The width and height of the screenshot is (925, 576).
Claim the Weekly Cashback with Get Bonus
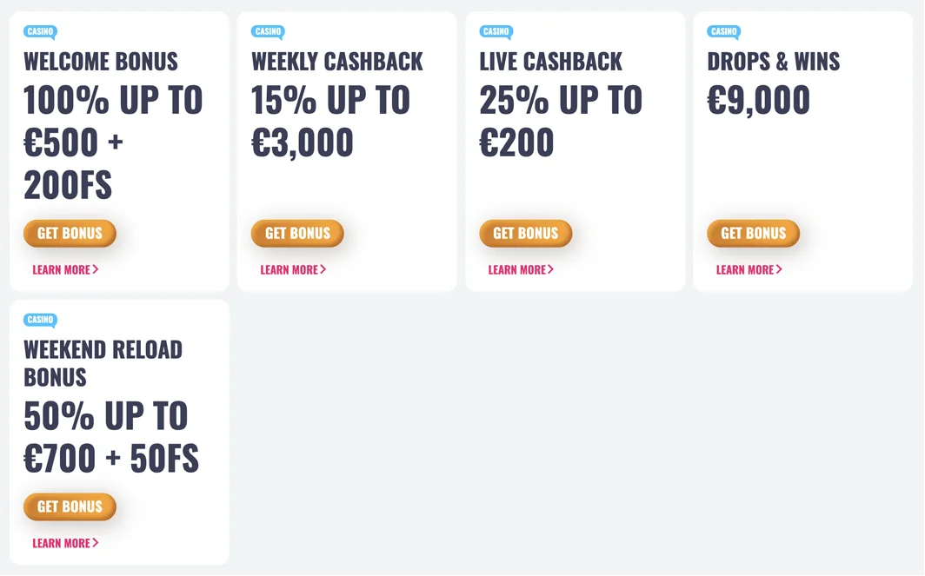pyautogui.click(x=297, y=234)
